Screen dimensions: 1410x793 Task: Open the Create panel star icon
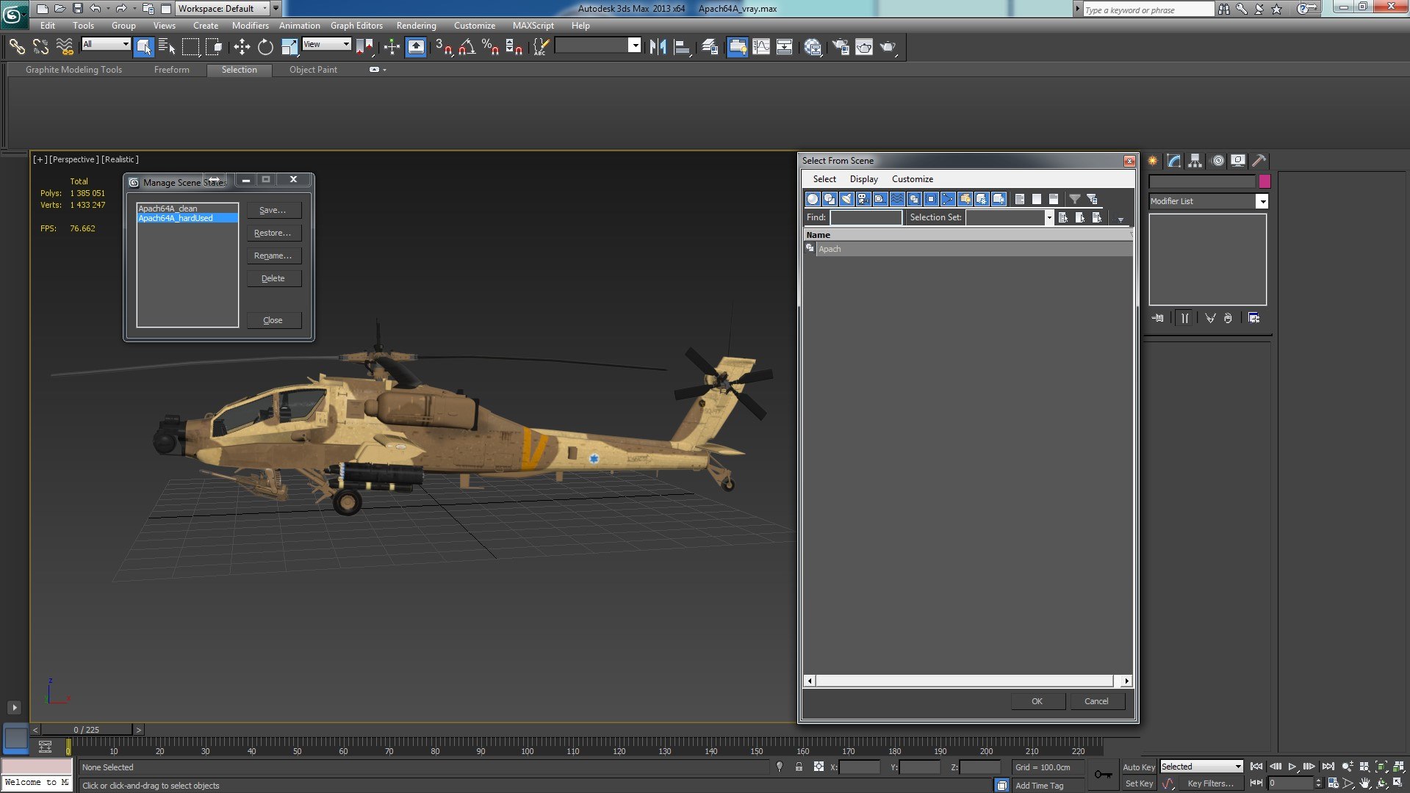(x=1153, y=161)
